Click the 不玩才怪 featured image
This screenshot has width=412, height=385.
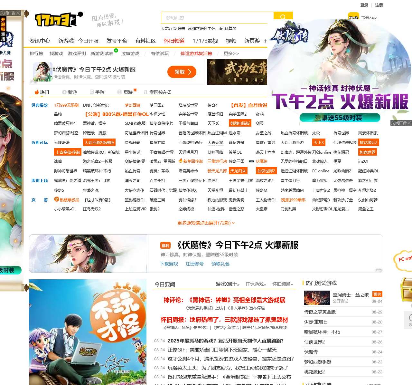88,332
